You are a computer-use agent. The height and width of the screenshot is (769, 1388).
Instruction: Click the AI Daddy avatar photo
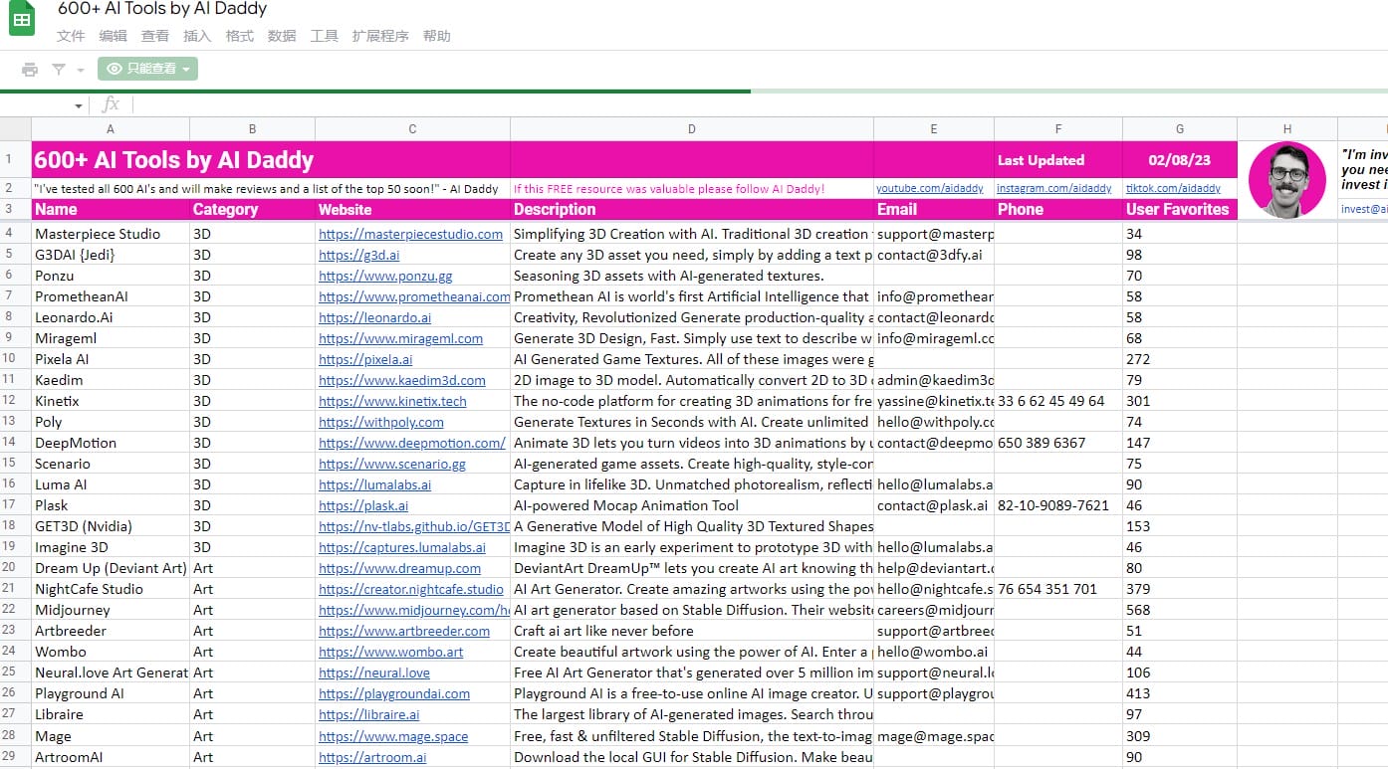(1287, 180)
